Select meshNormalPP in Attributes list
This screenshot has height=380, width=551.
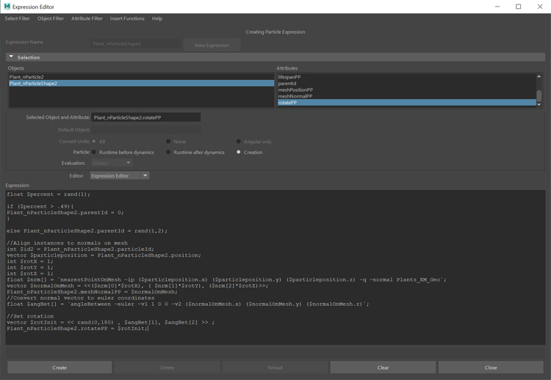295,96
